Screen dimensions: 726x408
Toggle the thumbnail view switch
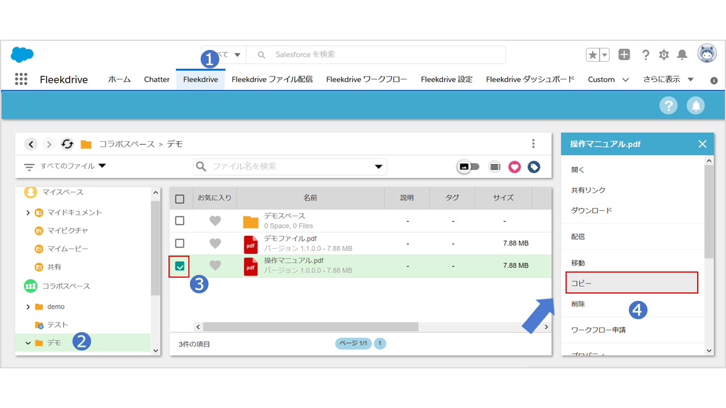[x=469, y=167]
